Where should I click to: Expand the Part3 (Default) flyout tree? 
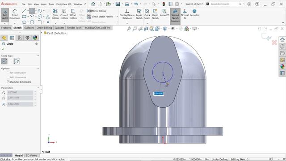(x=42, y=33)
